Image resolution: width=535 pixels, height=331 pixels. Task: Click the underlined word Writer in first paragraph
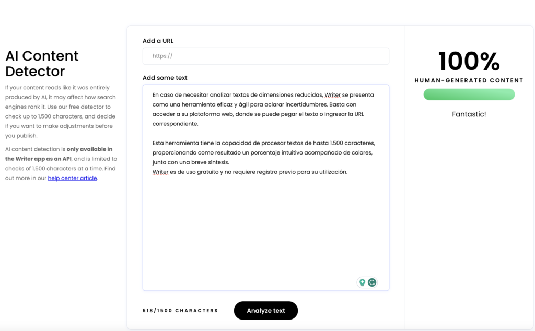pyautogui.click(x=332, y=95)
